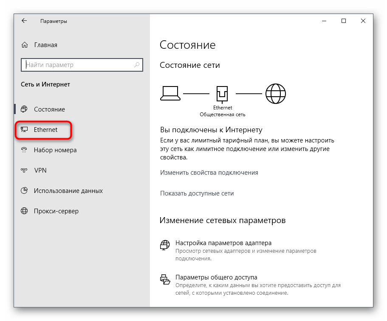Click Показать доступные сети link
Viewport: 387px width, 321px height.
click(197, 193)
